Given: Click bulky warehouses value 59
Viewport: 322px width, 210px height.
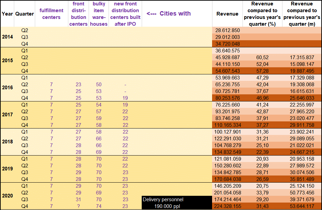Looking at the screenshot, I should (x=99, y=118).
